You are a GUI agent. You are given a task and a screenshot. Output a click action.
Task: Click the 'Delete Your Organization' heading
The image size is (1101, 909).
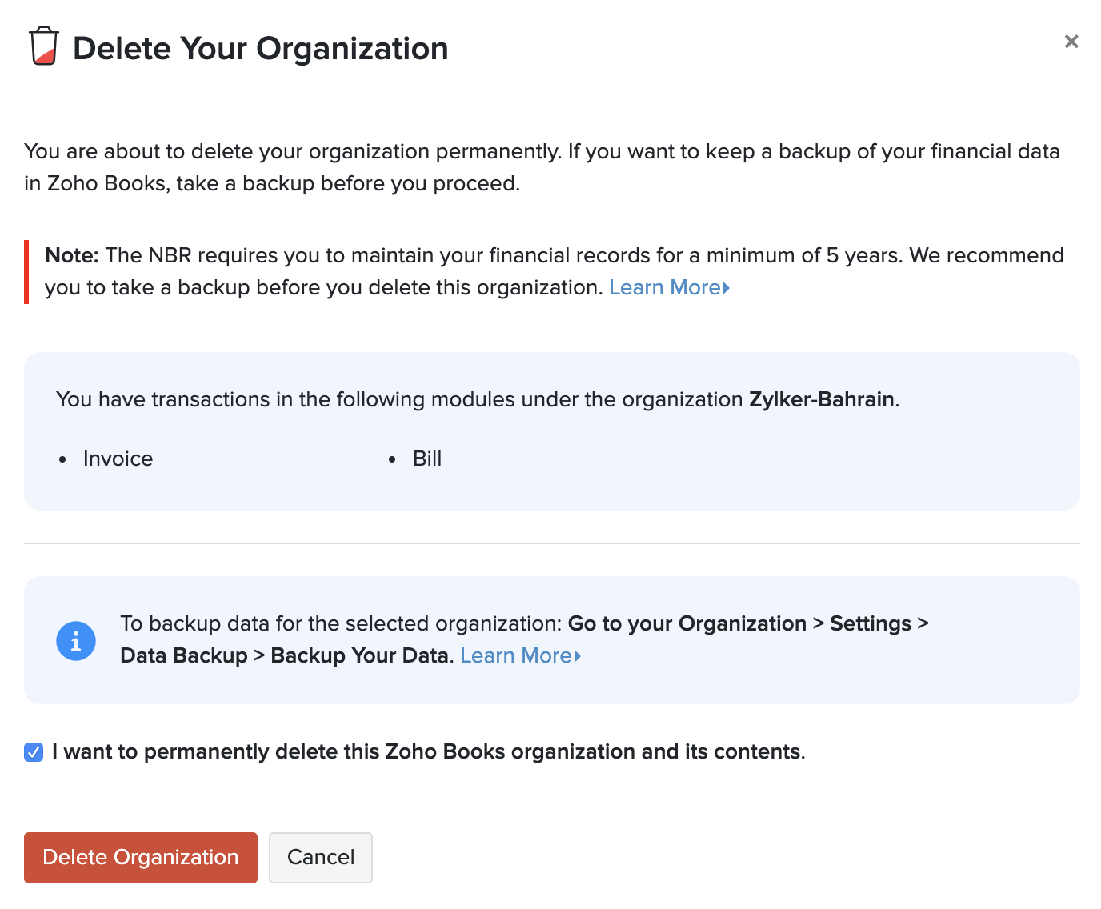260,49
